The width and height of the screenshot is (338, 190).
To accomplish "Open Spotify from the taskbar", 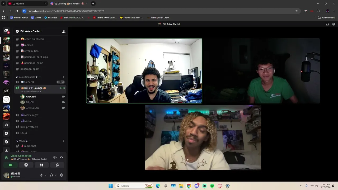I will (212, 186).
